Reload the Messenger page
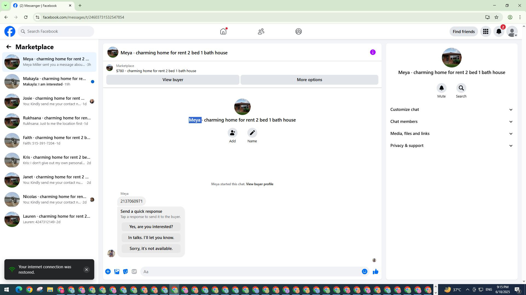 click(x=26, y=17)
